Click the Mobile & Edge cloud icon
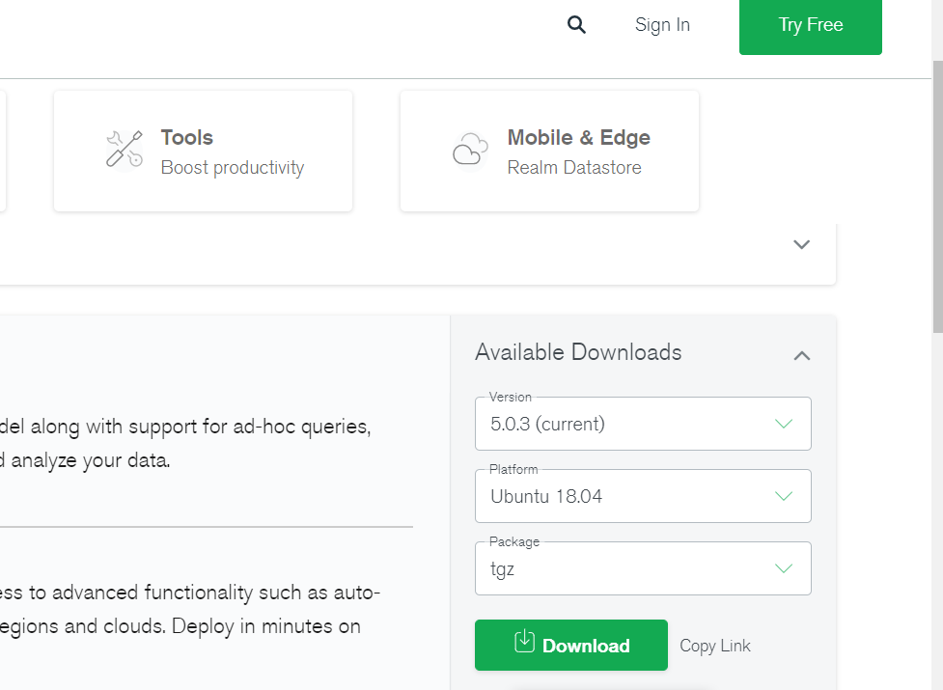This screenshot has width=943, height=690. coord(470,150)
